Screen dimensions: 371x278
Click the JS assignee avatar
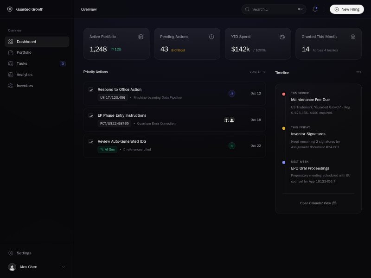click(x=232, y=94)
